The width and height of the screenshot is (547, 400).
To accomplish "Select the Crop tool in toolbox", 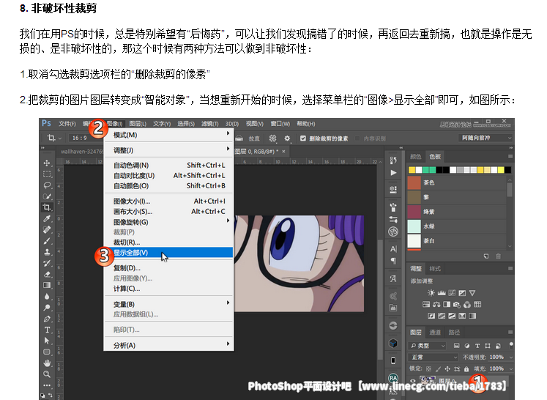I will (x=47, y=207).
